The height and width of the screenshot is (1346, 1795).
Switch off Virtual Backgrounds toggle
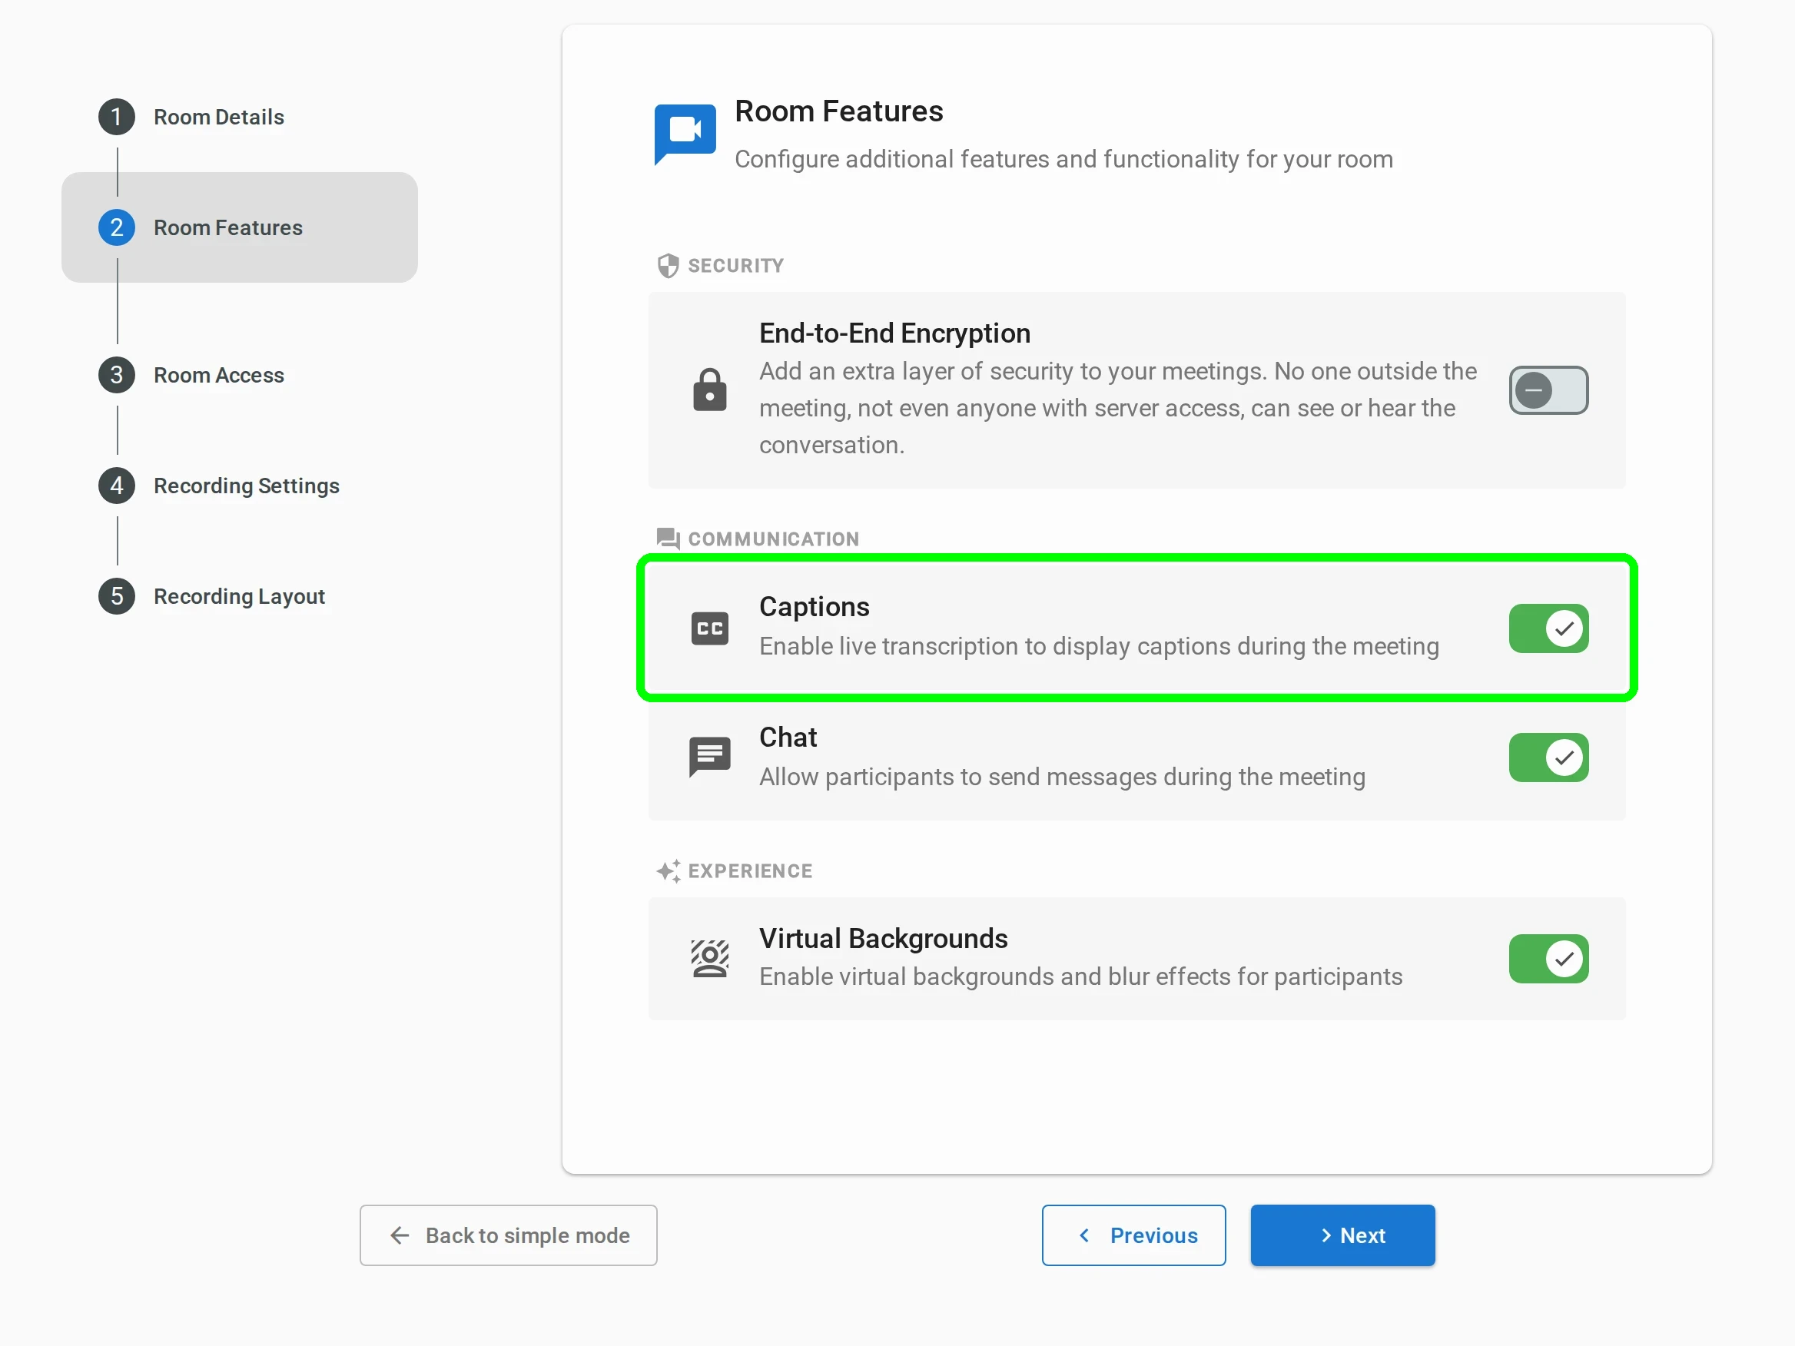click(1548, 959)
